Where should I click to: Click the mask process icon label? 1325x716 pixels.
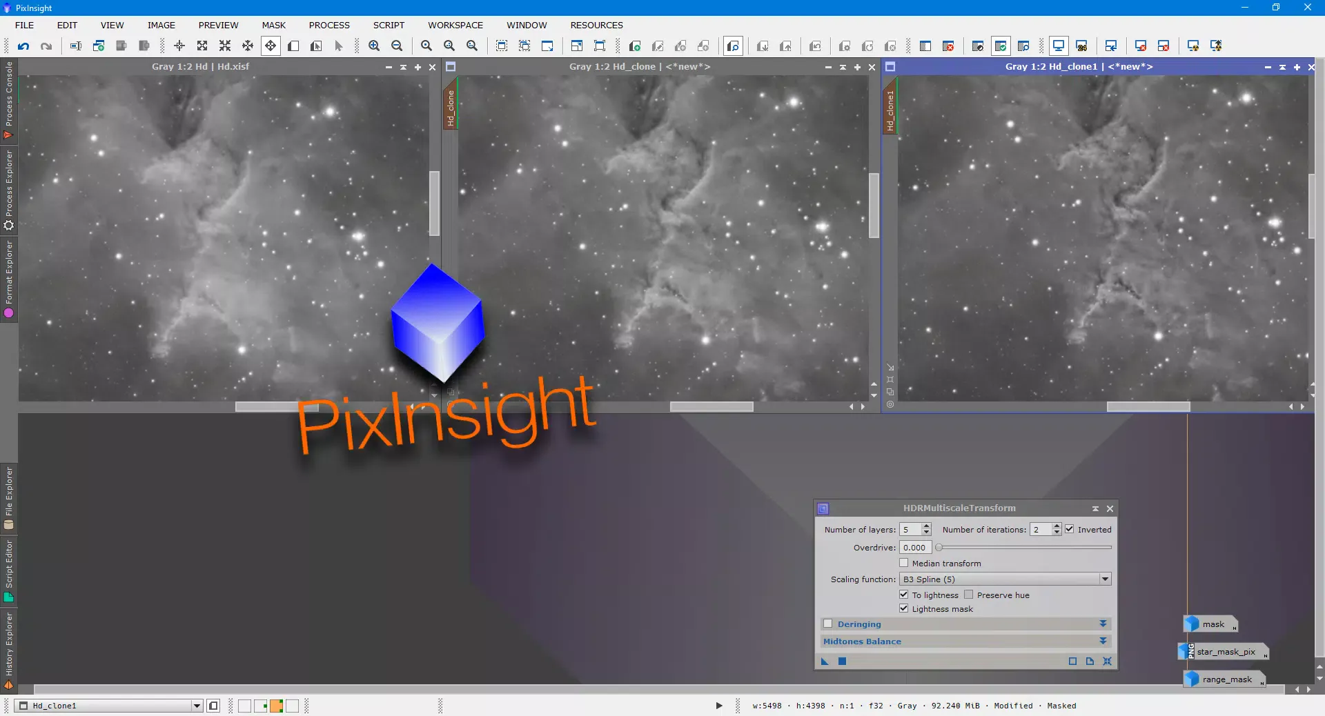tap(1213, 624)
